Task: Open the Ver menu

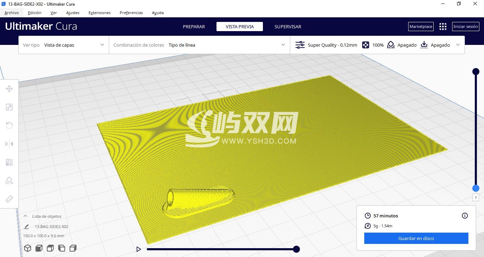Action: coord(54,13)
